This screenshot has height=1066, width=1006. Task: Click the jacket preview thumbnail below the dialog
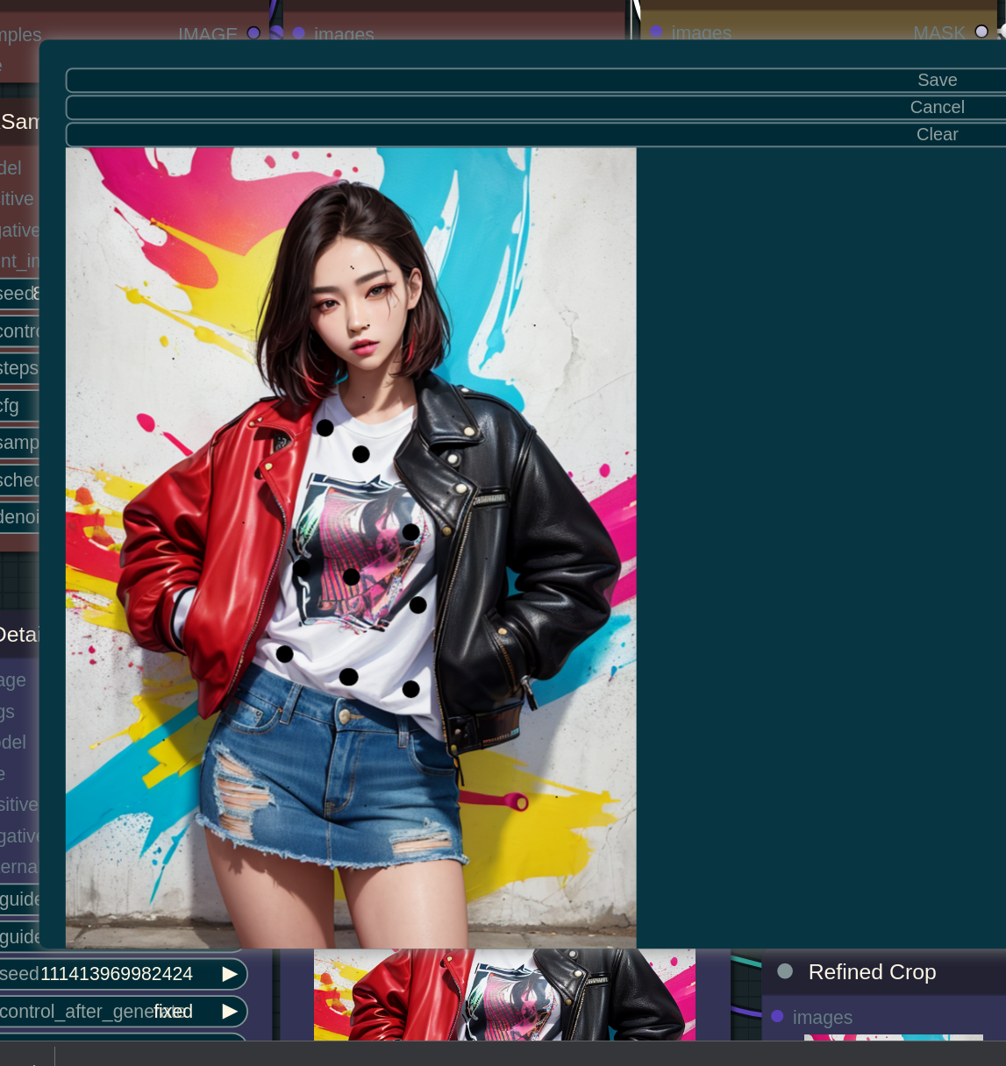pyautogui.click(x=504, y=995)
